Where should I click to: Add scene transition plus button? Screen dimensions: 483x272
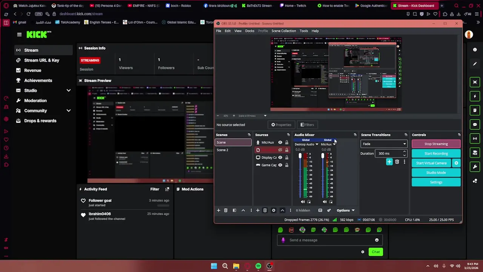pos(389,162)
